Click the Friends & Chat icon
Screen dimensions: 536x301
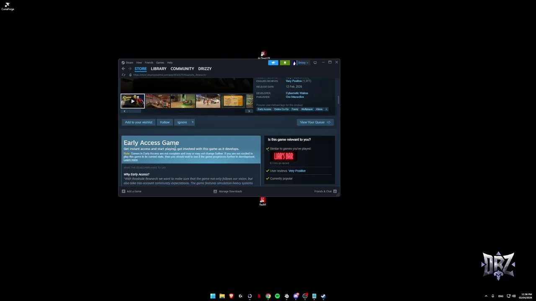335,191
